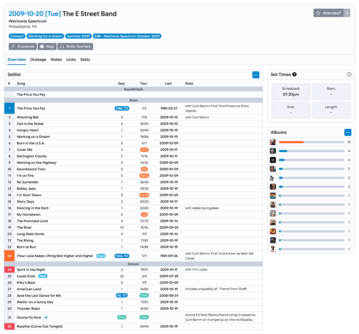Select the Working On A Dream tag
This screenshot has width=359, height=334.
click(x=45, y=36)
